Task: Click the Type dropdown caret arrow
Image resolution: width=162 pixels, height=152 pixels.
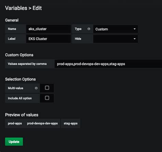Action: tap(135, 29)
